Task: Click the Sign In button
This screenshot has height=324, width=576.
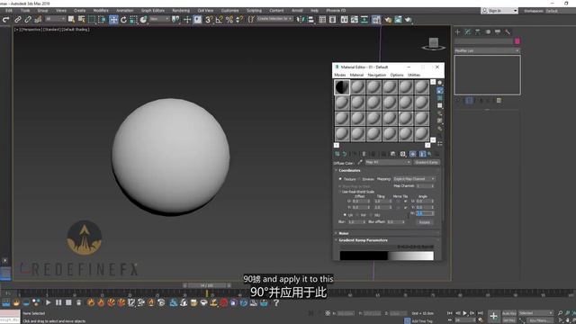Action: pos(499,11)
